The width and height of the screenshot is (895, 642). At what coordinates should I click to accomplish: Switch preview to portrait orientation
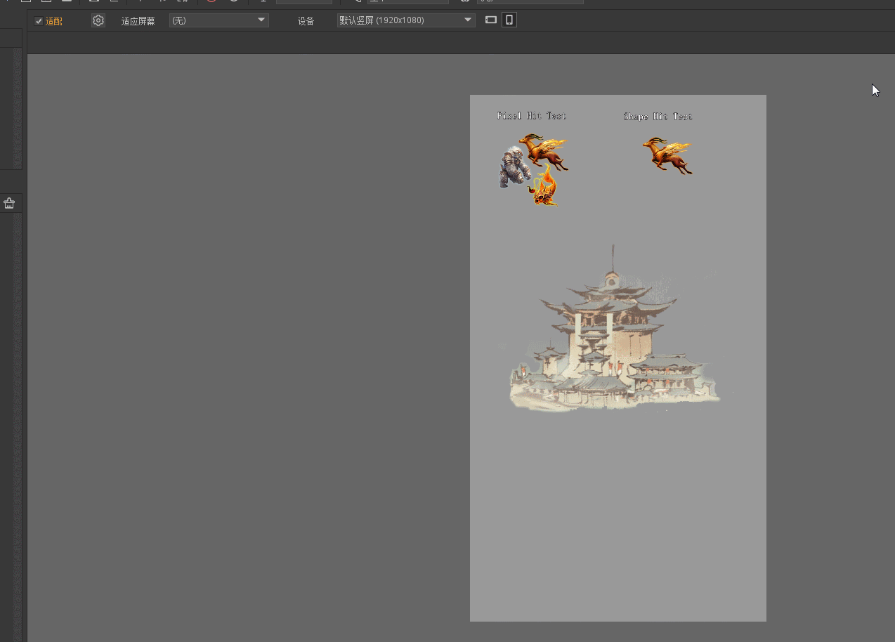(509, 20)
